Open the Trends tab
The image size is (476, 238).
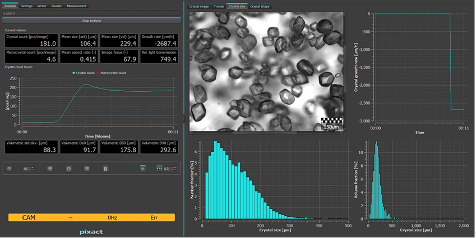tap(219, 6)
